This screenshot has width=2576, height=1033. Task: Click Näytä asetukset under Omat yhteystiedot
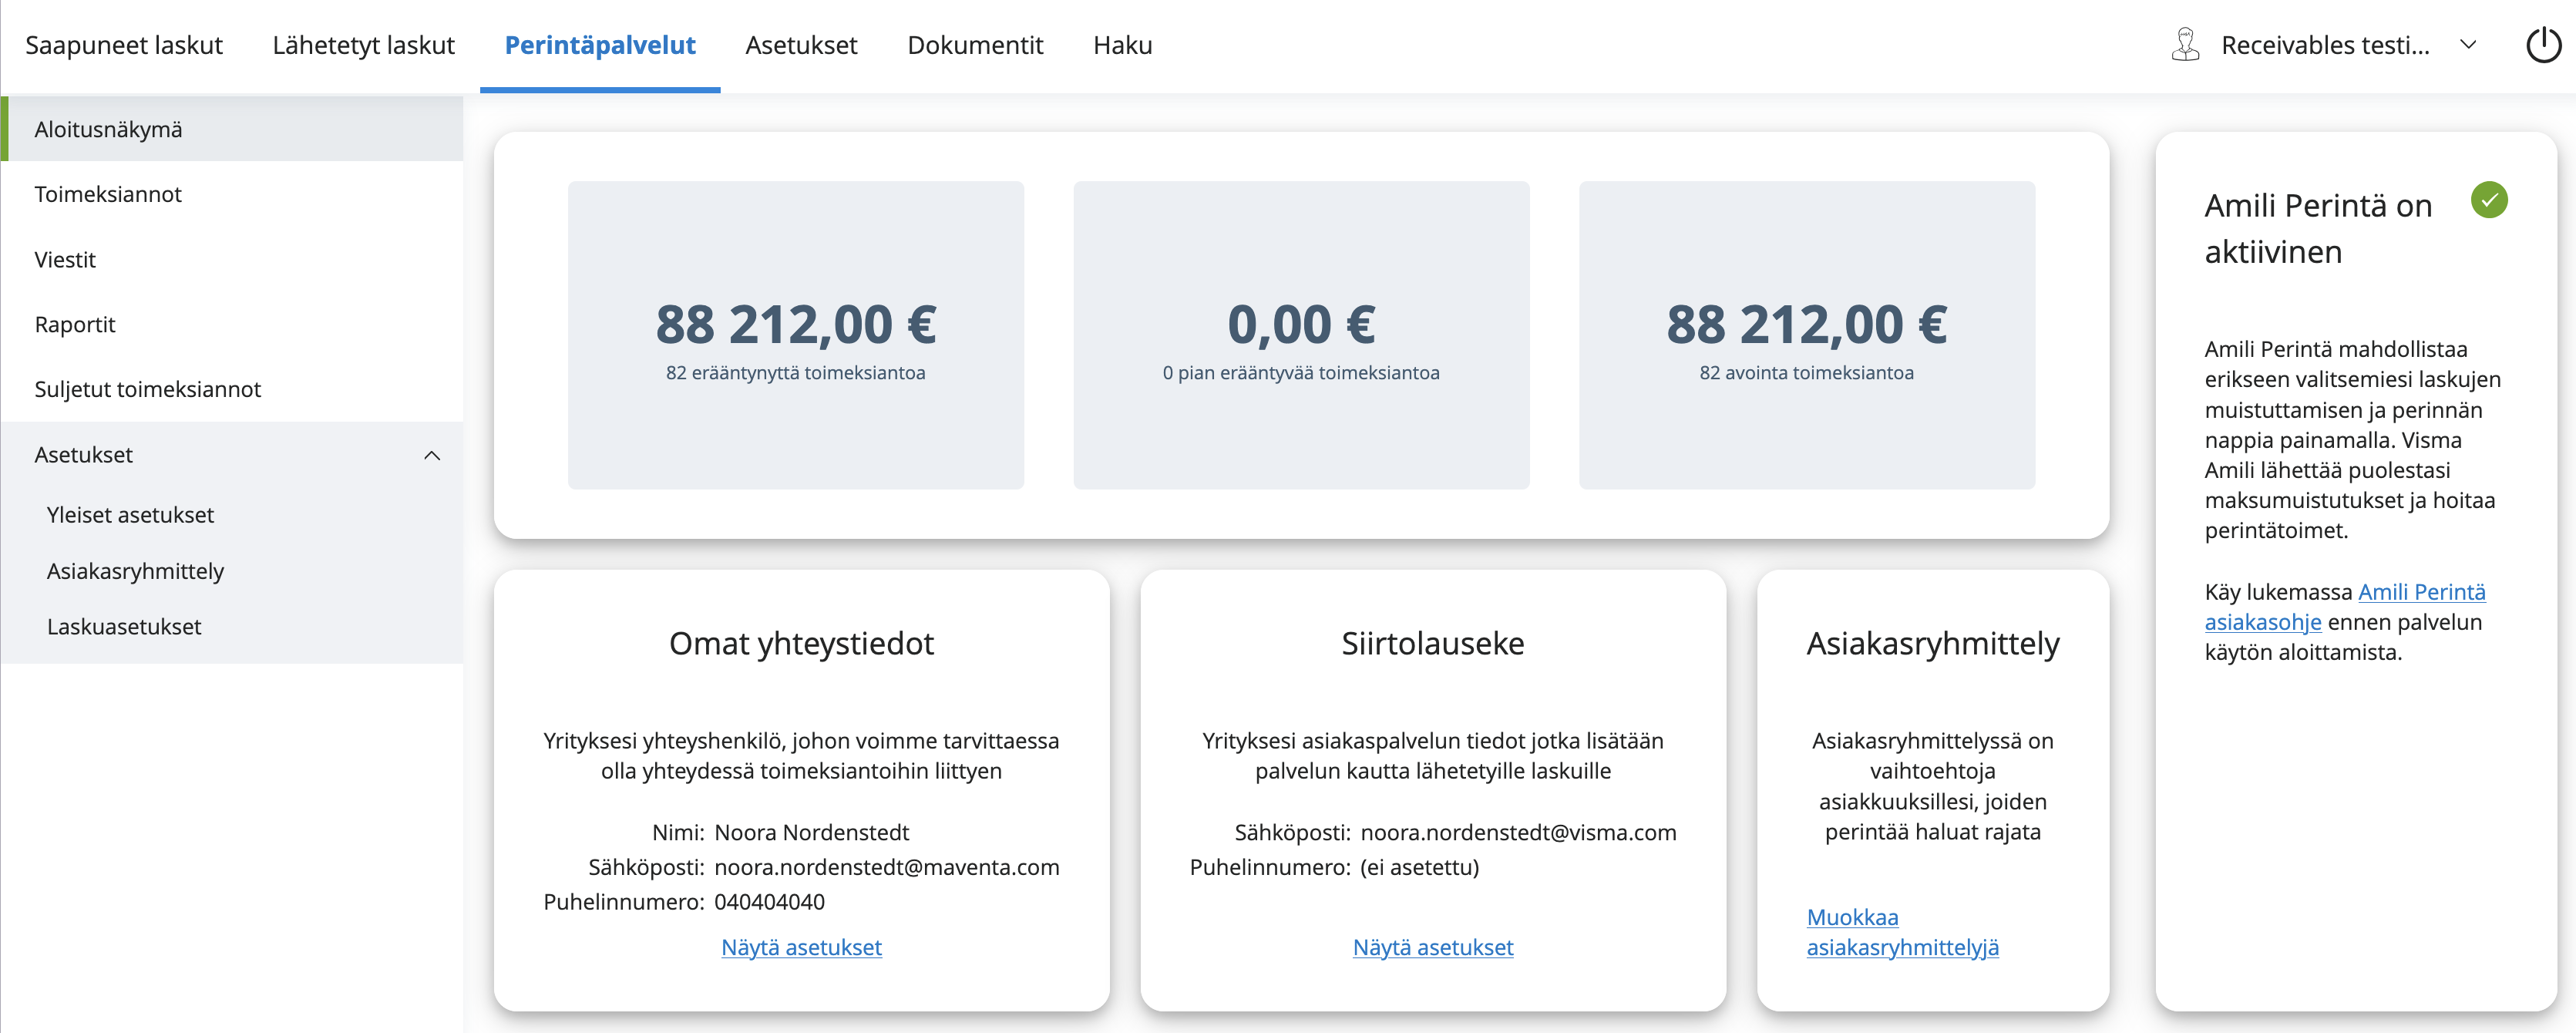click(x=801, y=947)
